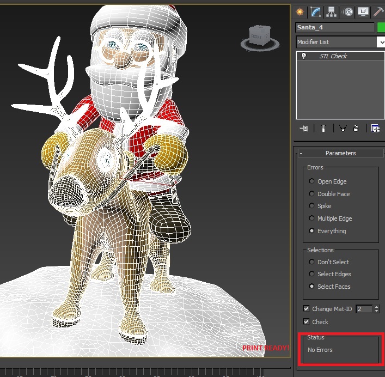Viewport: 385px width, 377px height.
Task: Select the Multiple Edge radio button
Action: click(x=311, y=218)
